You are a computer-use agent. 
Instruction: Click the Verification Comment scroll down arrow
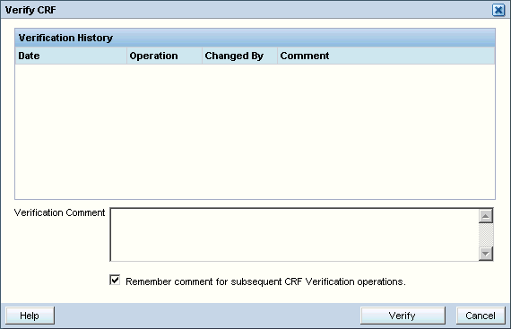486,254
